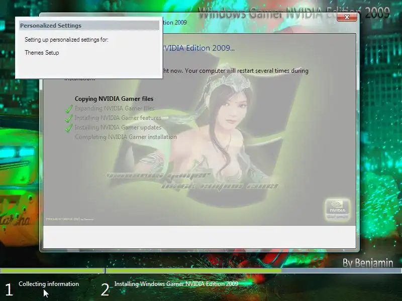Click the NVIDIA logo badge

(337, 210)
